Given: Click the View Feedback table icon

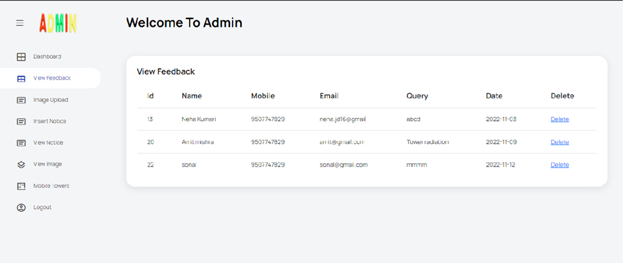Looking at the screenshot, I should (21, 78).
